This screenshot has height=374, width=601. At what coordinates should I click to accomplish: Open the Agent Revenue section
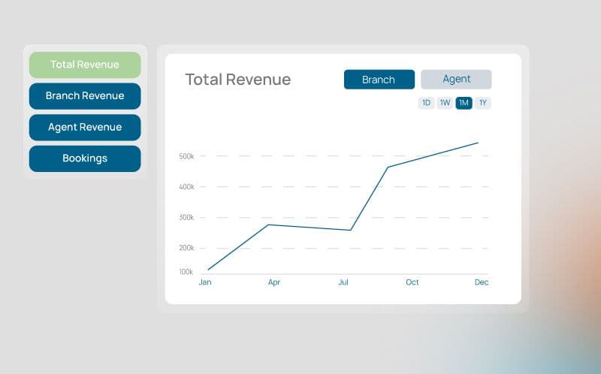85,128
